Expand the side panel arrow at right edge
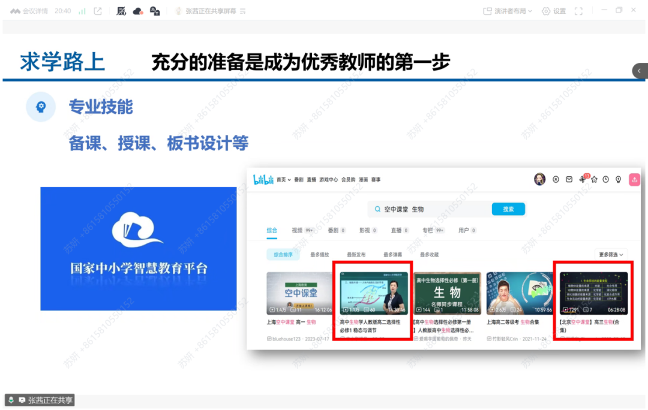 (640, 71)
